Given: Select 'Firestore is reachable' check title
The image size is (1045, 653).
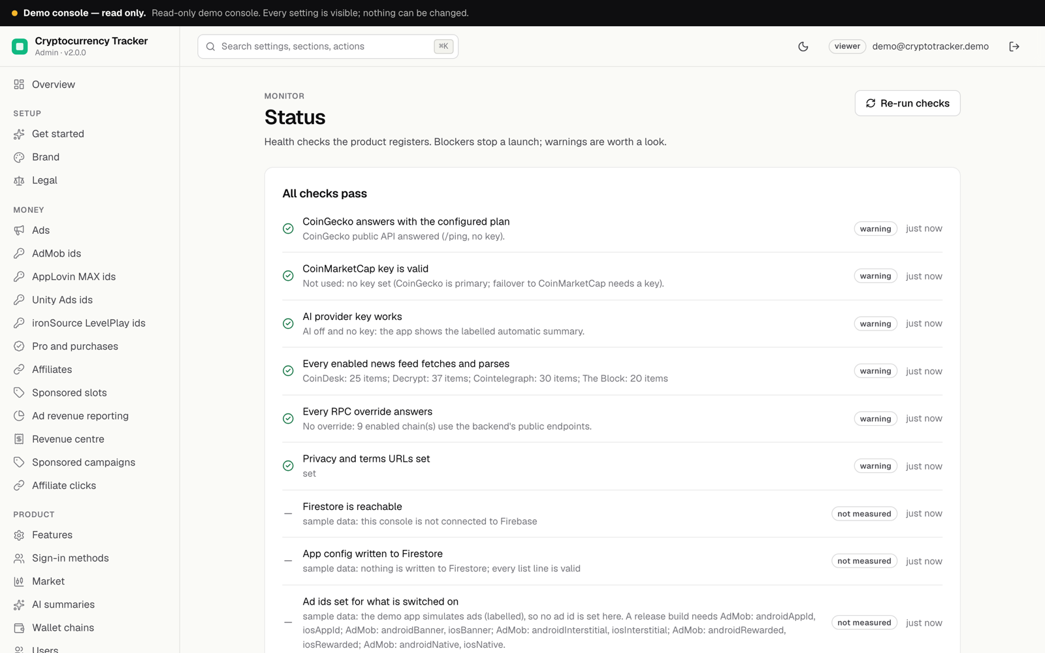Looking at the screenshot, I should 352,507.
